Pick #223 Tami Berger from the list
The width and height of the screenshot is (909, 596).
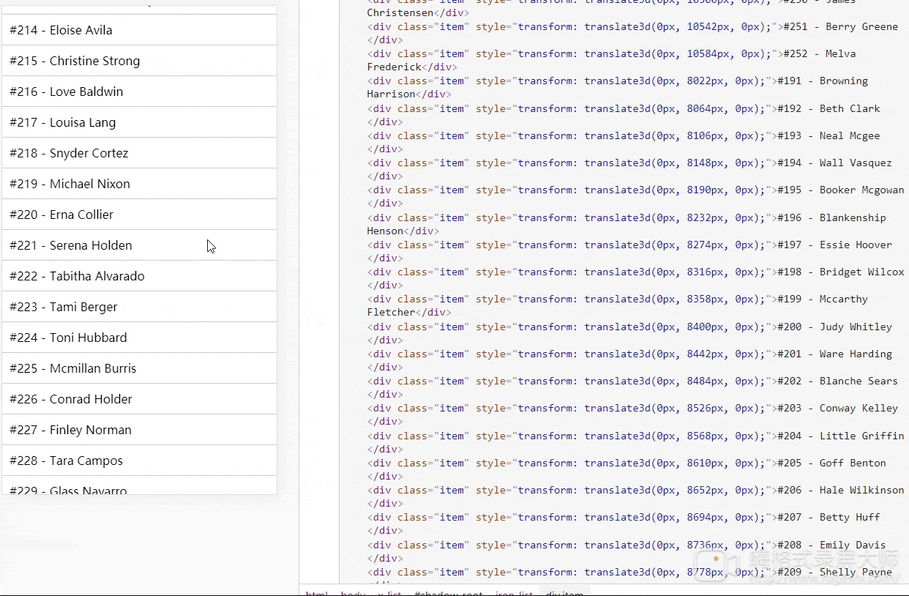click(139, 307)
